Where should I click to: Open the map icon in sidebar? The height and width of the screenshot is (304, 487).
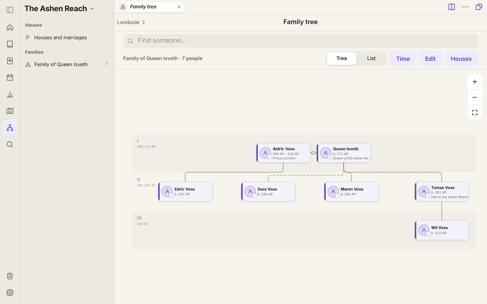pos(10,111)
